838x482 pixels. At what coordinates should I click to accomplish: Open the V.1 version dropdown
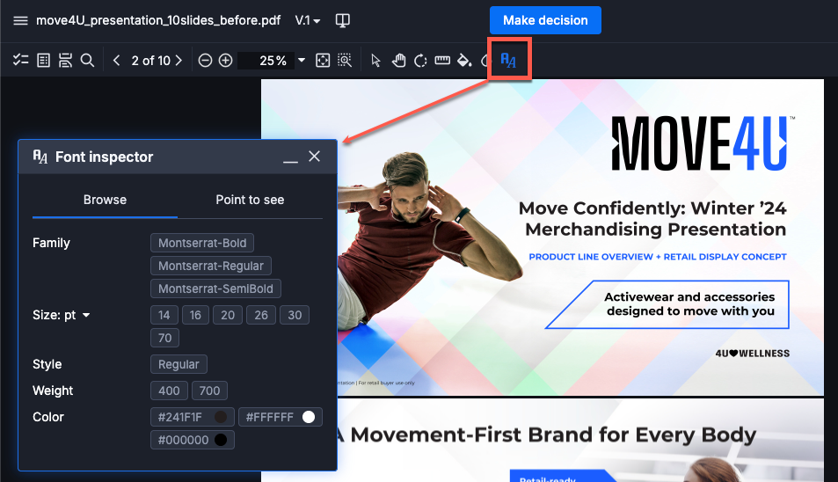[307, 20]
